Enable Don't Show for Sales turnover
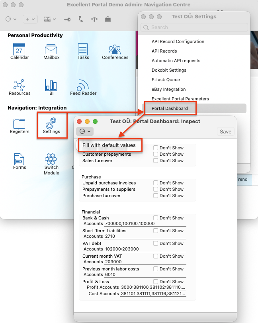 point(156,161)
